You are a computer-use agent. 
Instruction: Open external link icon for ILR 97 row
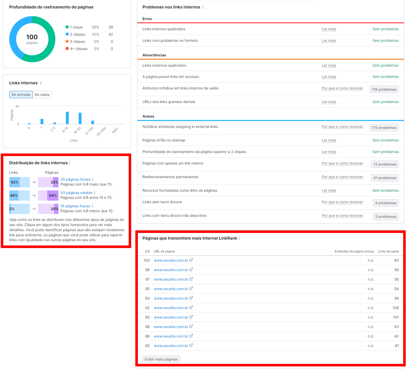tap(191, 279)
